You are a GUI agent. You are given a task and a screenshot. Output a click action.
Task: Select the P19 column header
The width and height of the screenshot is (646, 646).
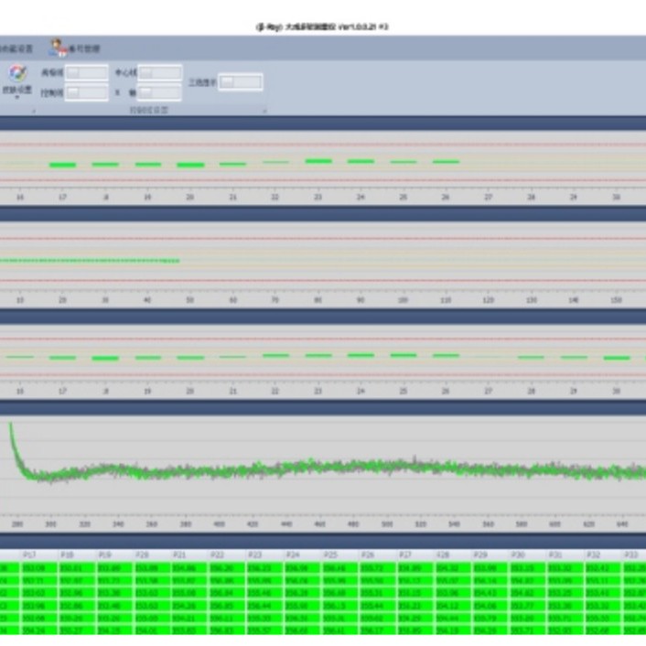[115, 555]
